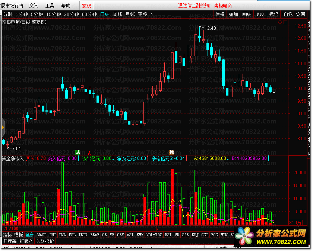Switch to CCI indicator
The image size is (313, 251).
point(205,235)
